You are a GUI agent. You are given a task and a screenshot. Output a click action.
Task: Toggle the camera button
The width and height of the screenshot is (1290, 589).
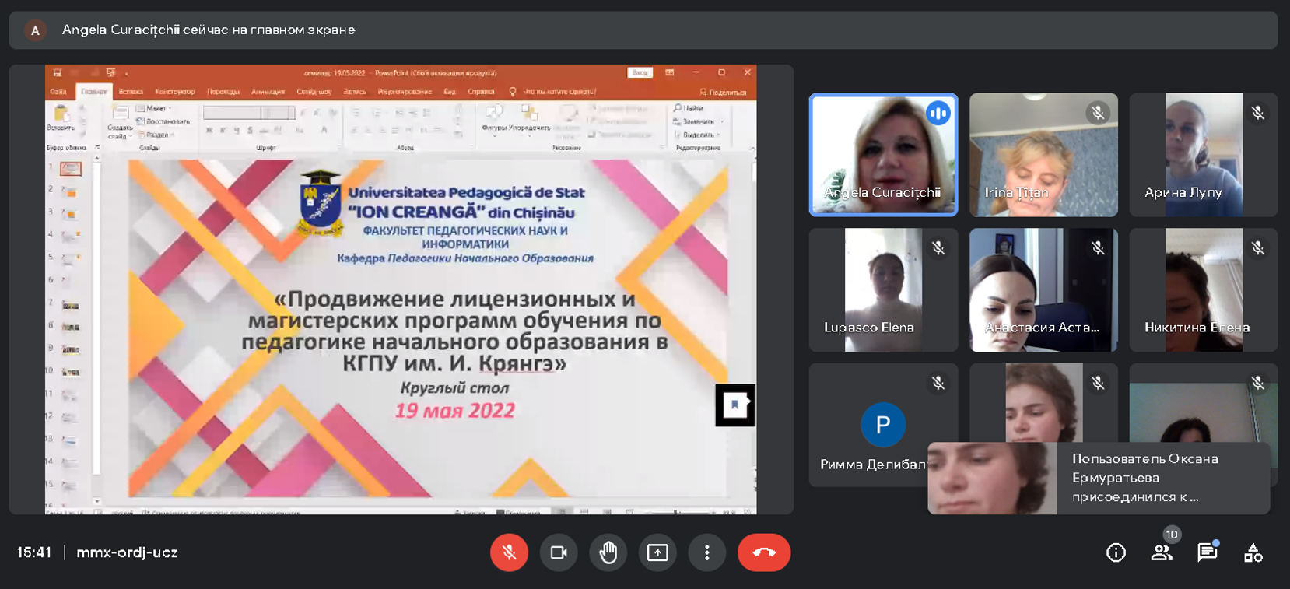(559, 552)
